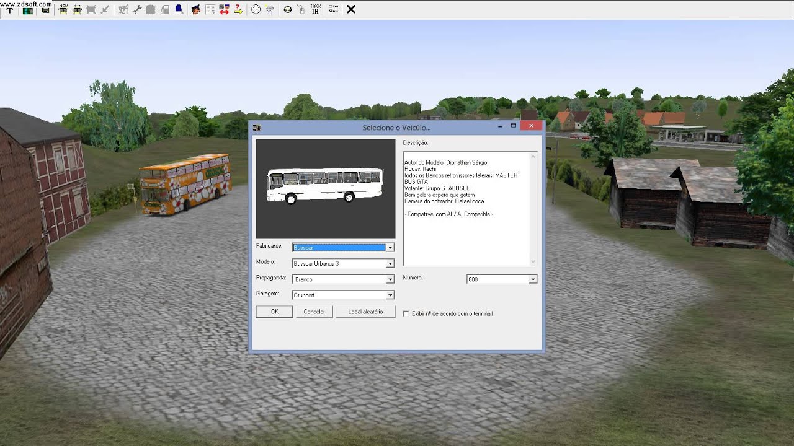
Task: Click the 'Volante: Grupo GTABUSCL' line
Action: [x=437, y=188]
